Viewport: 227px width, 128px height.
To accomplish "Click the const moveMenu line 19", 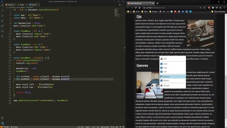I will [31, 58].
